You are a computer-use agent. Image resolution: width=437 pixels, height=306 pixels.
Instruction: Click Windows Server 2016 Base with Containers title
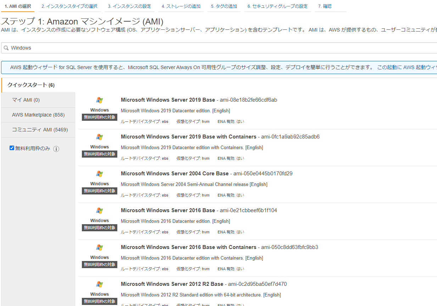pyautogui.click(x=189, y=247)
